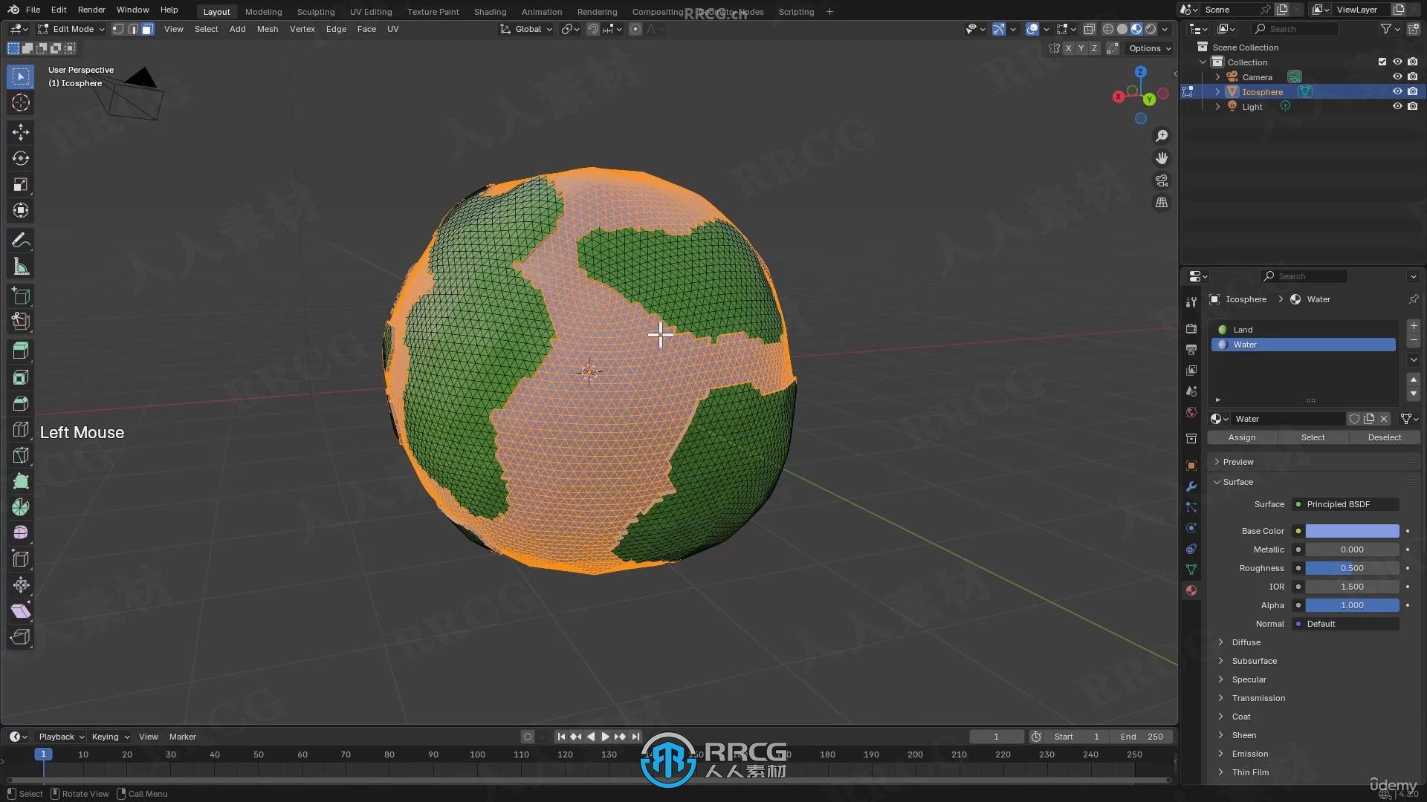Open Edit Mode dropdown
The width and height of the screenshot is (1427, 802).
[71, 29]
